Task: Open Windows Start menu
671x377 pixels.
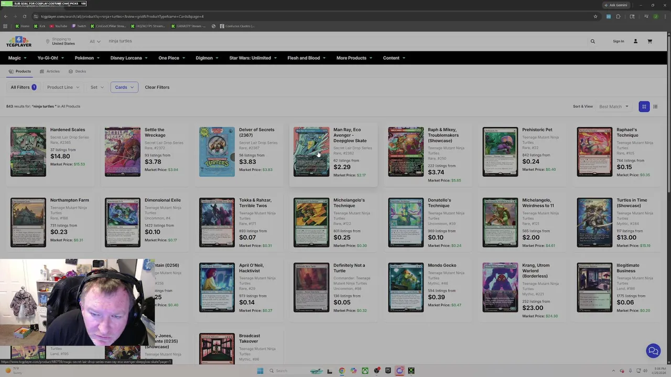Action: click(x=260, y=371)
